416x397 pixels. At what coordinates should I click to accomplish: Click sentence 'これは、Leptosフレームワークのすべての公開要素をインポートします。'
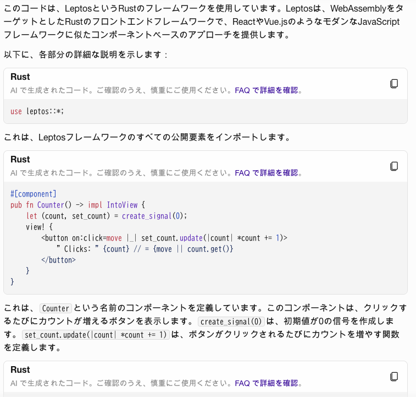[147, 138]
